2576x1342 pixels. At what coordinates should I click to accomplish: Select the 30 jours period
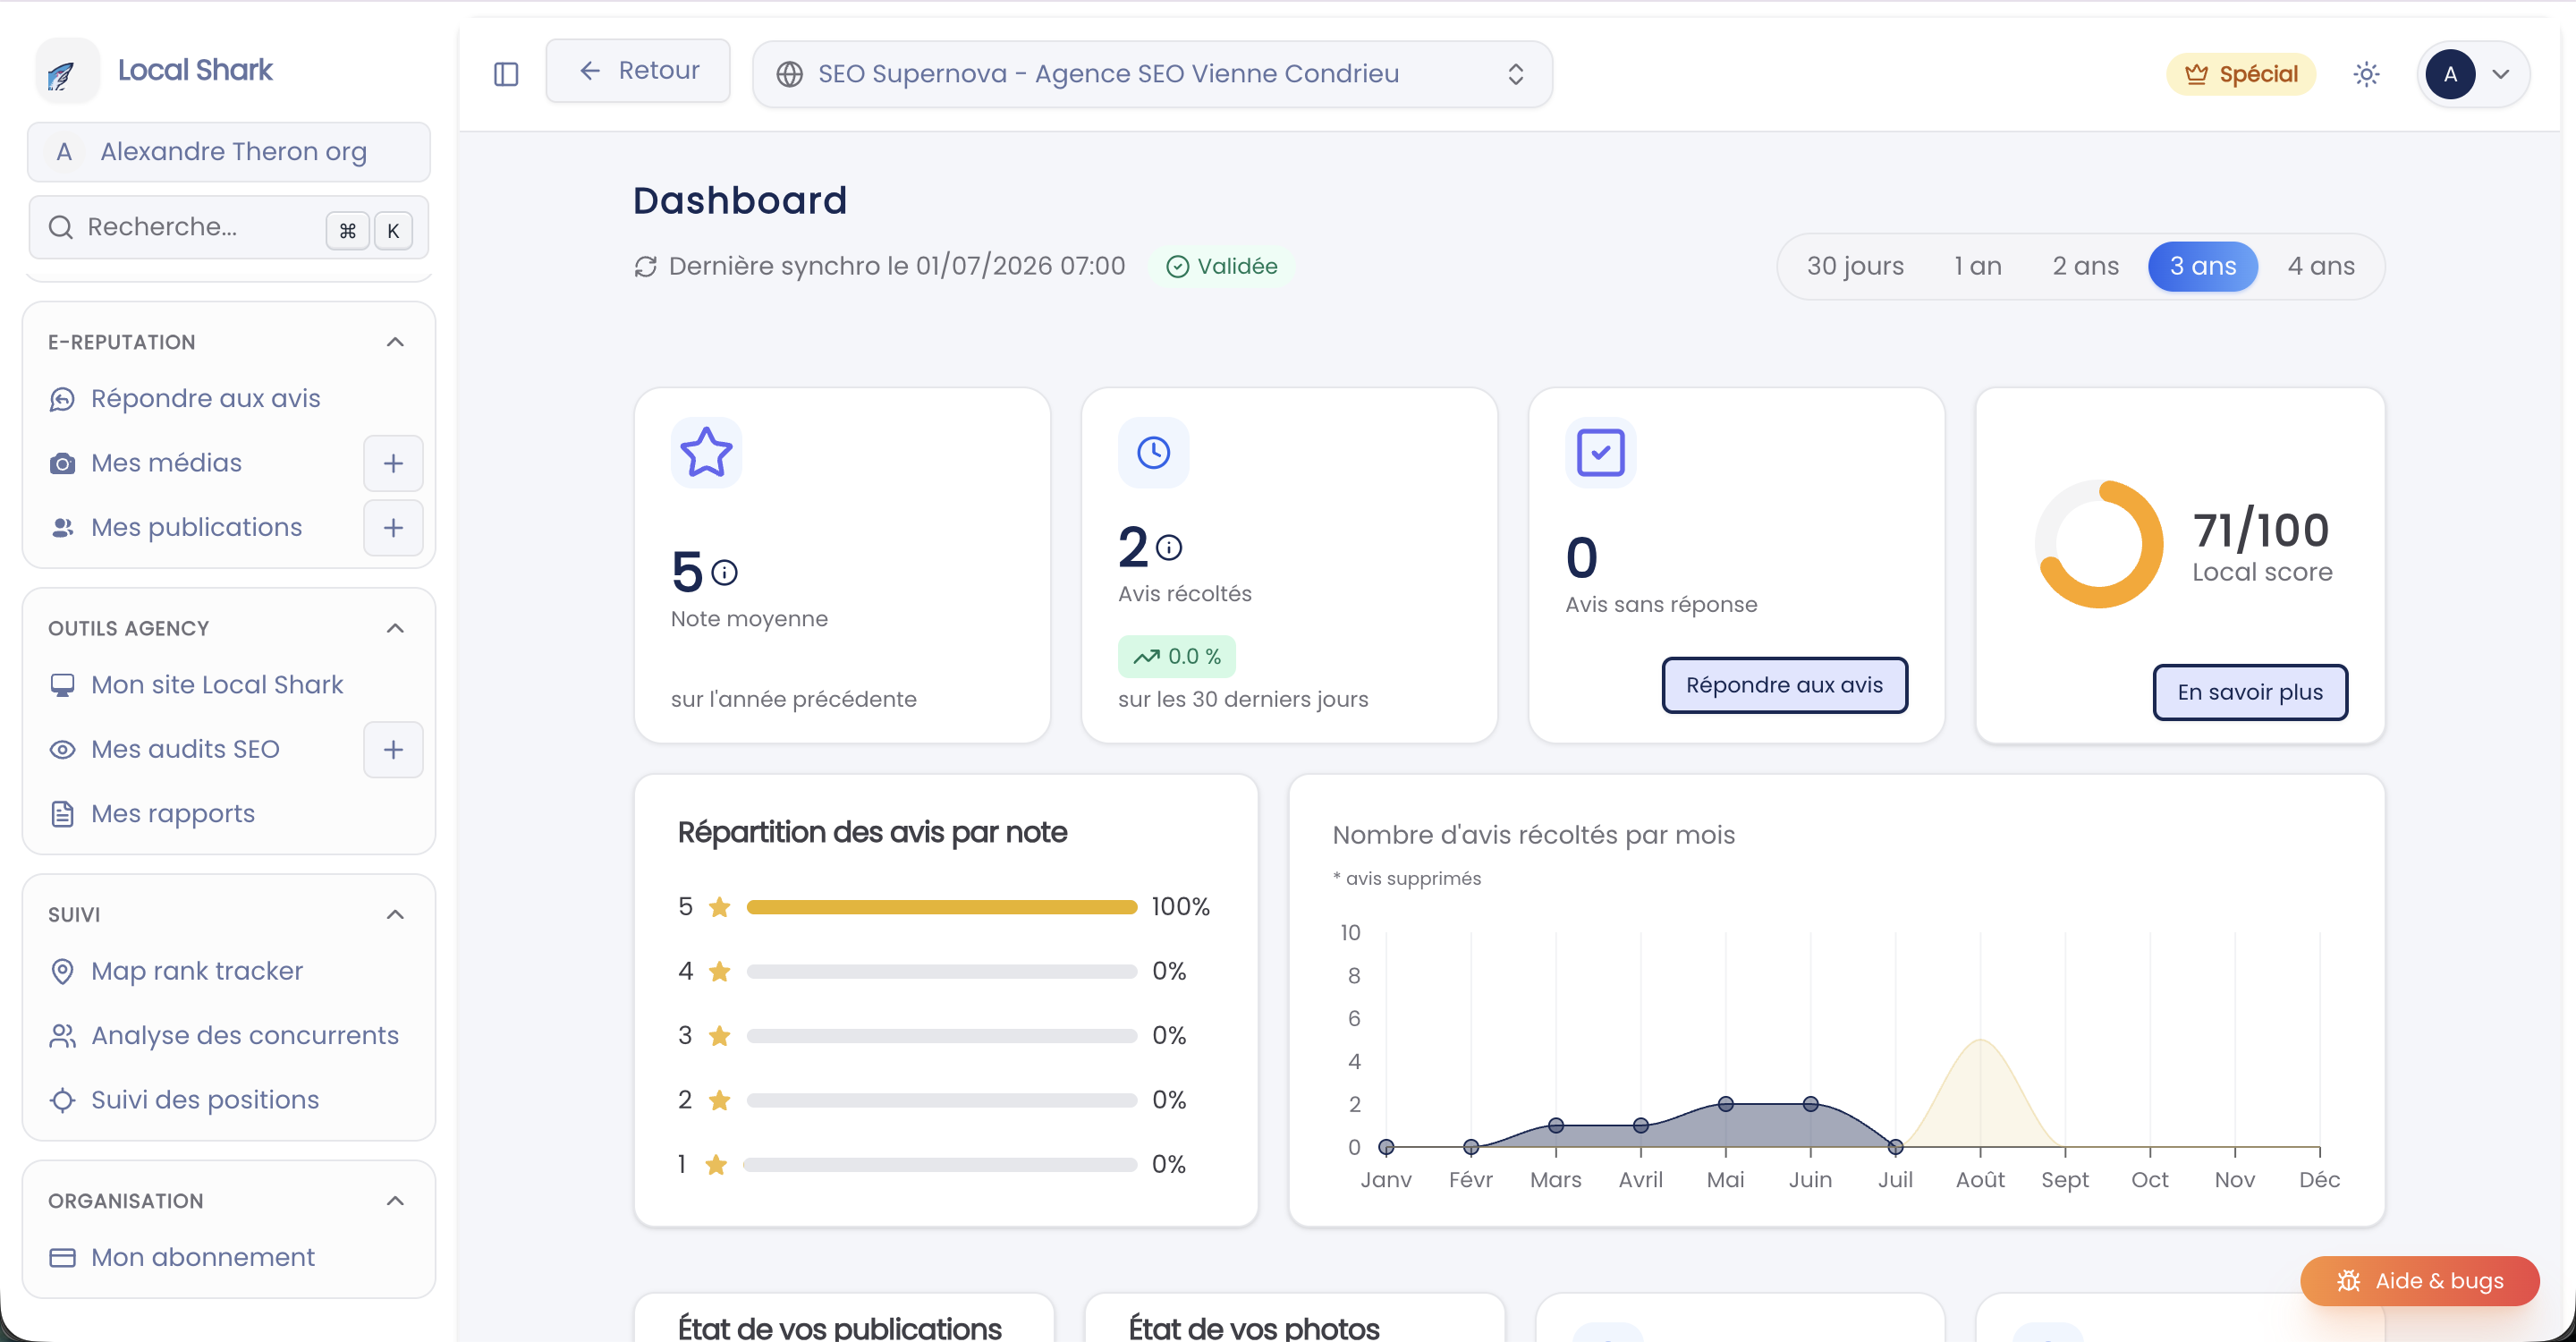(x=1855, y=266)
